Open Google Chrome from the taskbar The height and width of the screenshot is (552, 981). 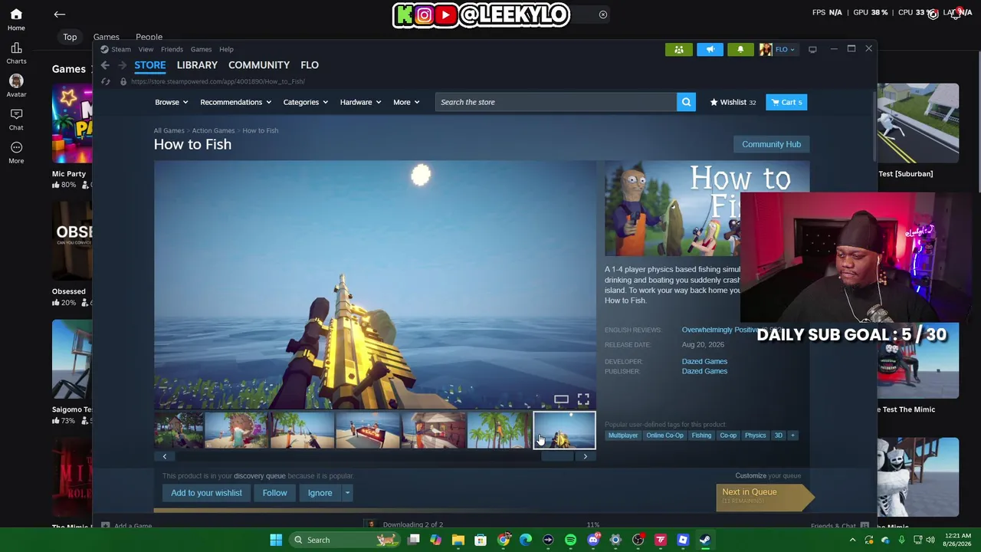(504, 540)
